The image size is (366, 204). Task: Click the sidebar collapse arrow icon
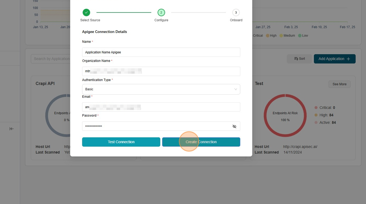[x=11, y=129]
